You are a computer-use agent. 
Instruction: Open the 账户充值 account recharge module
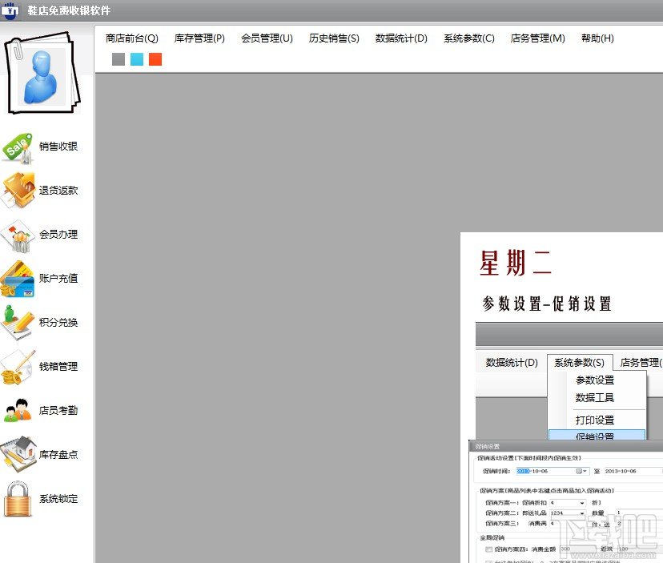tap(40, 279)
